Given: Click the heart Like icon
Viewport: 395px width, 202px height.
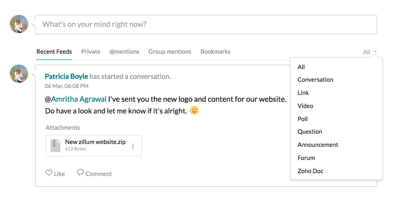Looking at the screenshot, I should tap(49, 173).
